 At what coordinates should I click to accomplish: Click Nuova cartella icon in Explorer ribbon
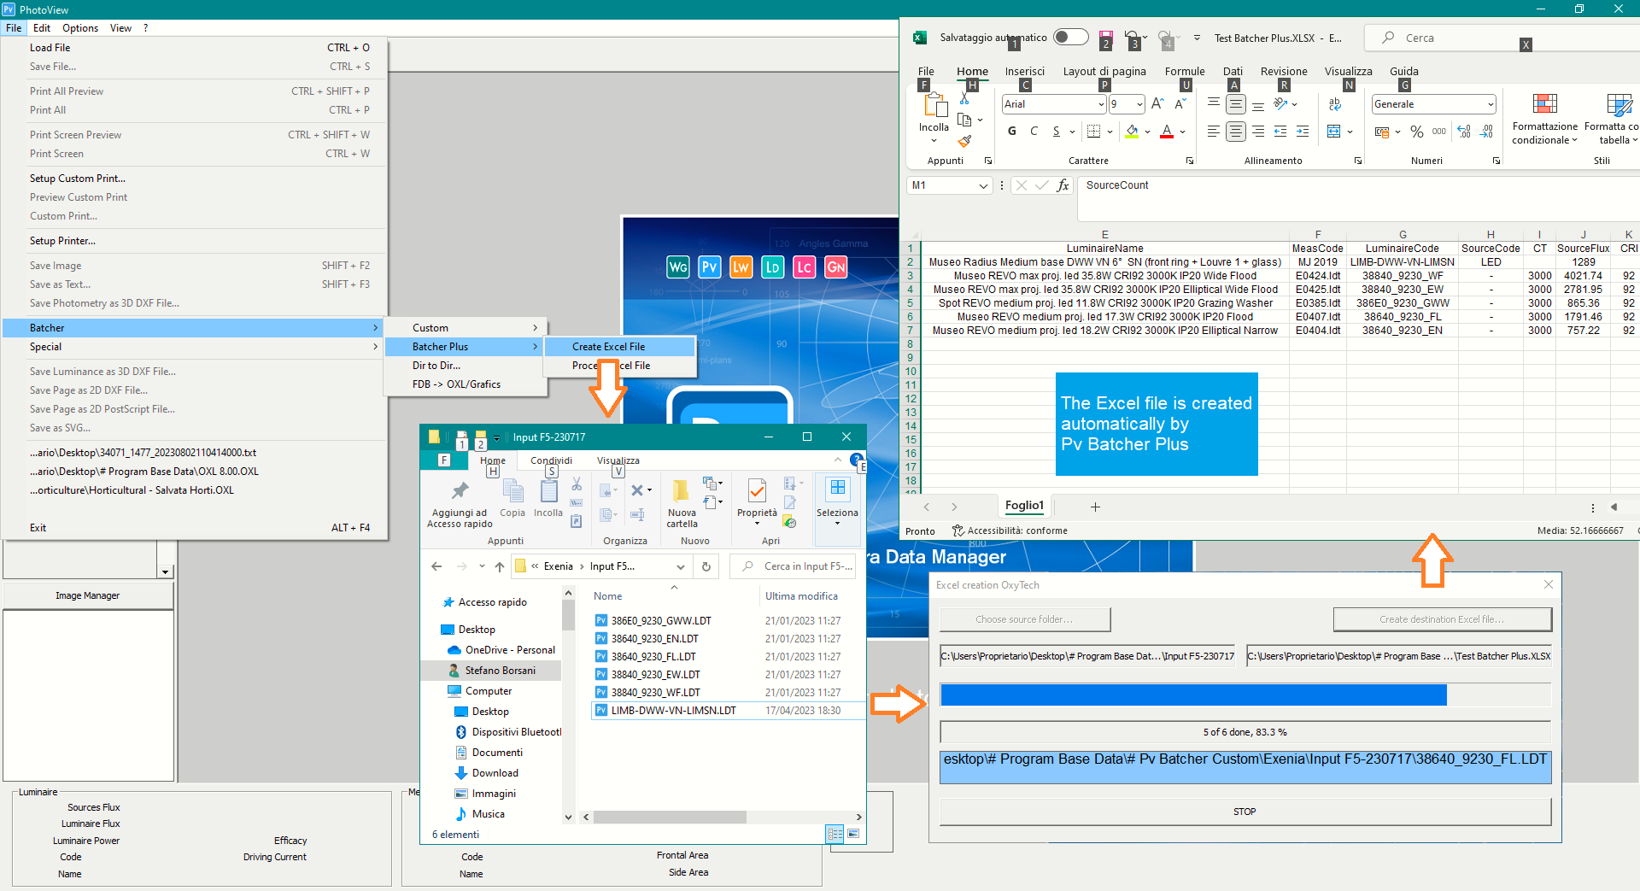[681, 490]
